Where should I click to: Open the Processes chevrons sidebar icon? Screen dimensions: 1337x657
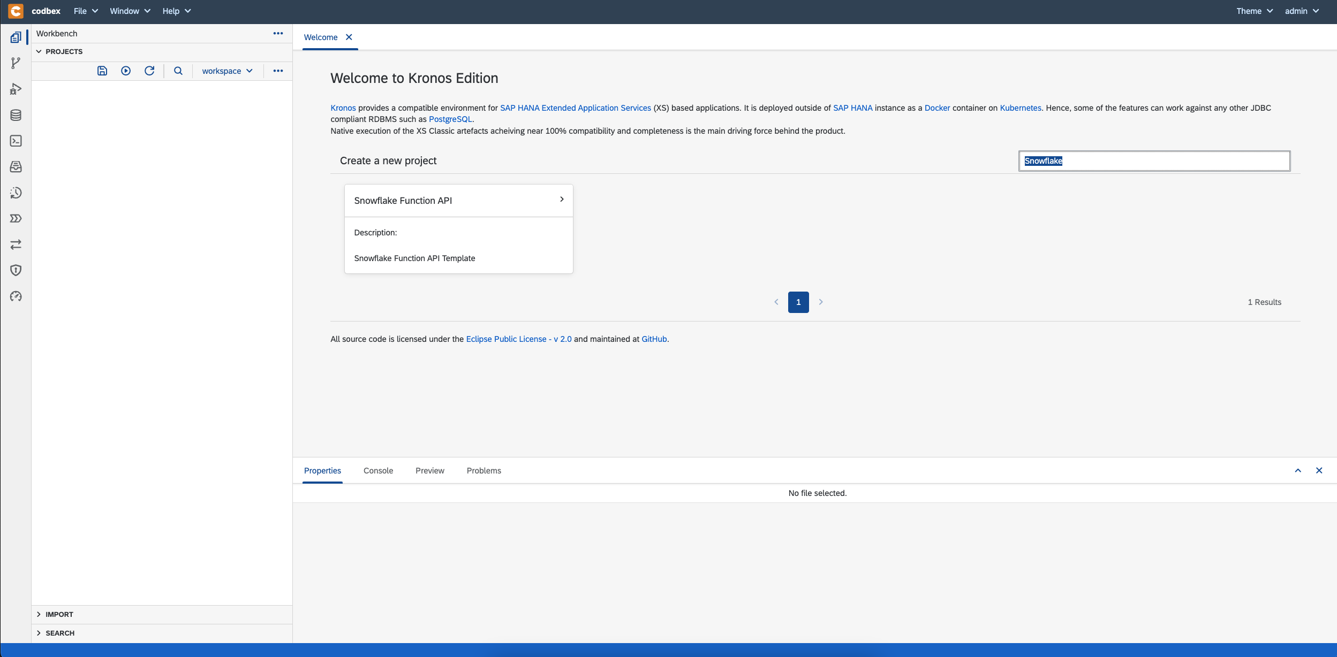point(16,218)
